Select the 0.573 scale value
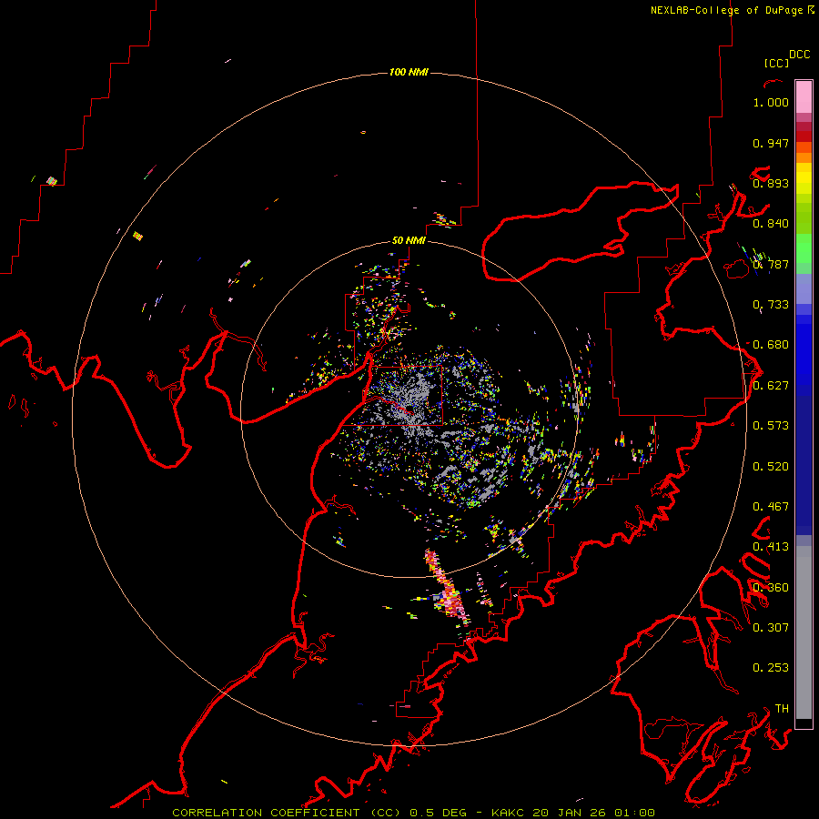This screenshot has height=819, width=819. 771,426
